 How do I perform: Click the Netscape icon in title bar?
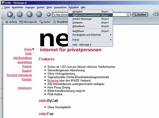pos(3,3)
